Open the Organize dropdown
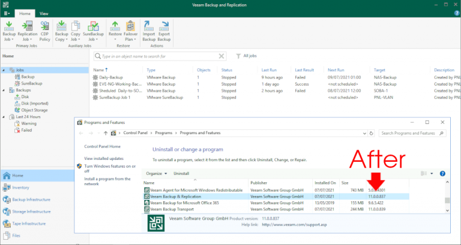The width and height of the screenshot is (461, 245). [157, 173]
